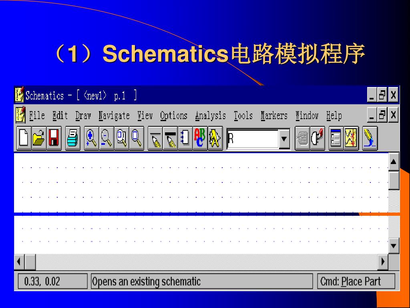Save schematic with the red floppy icon
This screenshot has height=308, width=410.
[54, 138]
